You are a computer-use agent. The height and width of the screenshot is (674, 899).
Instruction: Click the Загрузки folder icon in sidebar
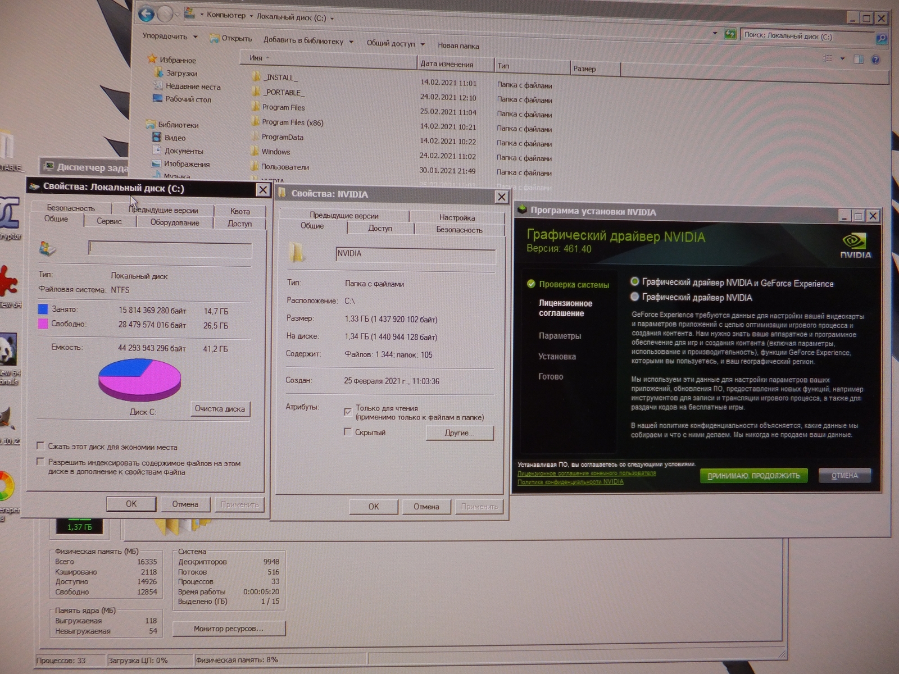click(158, 72)
